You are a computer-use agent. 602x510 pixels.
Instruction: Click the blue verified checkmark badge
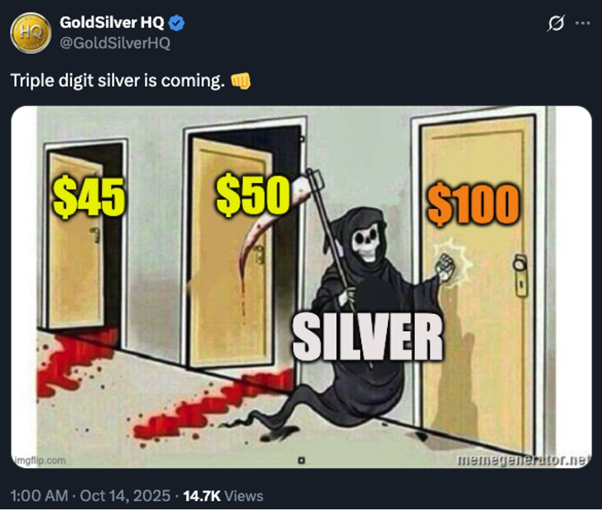[176, 23]
